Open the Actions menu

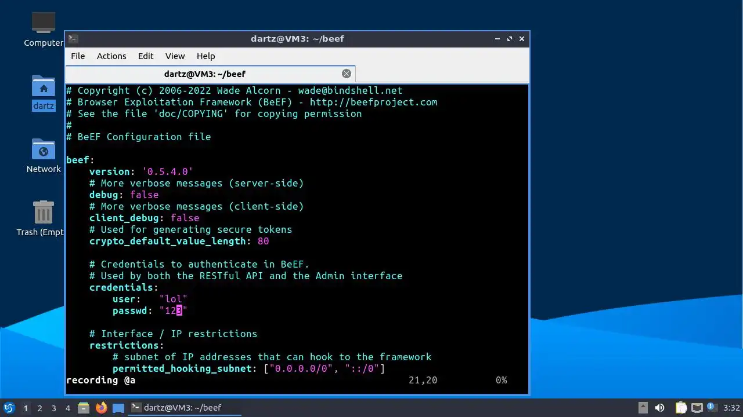(x=111, y=56)
